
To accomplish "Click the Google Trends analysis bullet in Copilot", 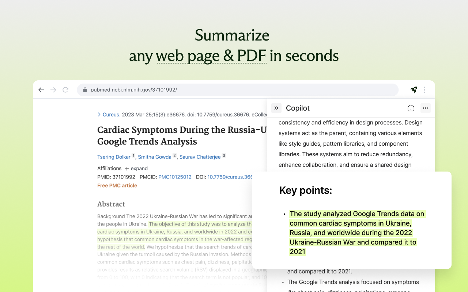I will click(353, 285).
